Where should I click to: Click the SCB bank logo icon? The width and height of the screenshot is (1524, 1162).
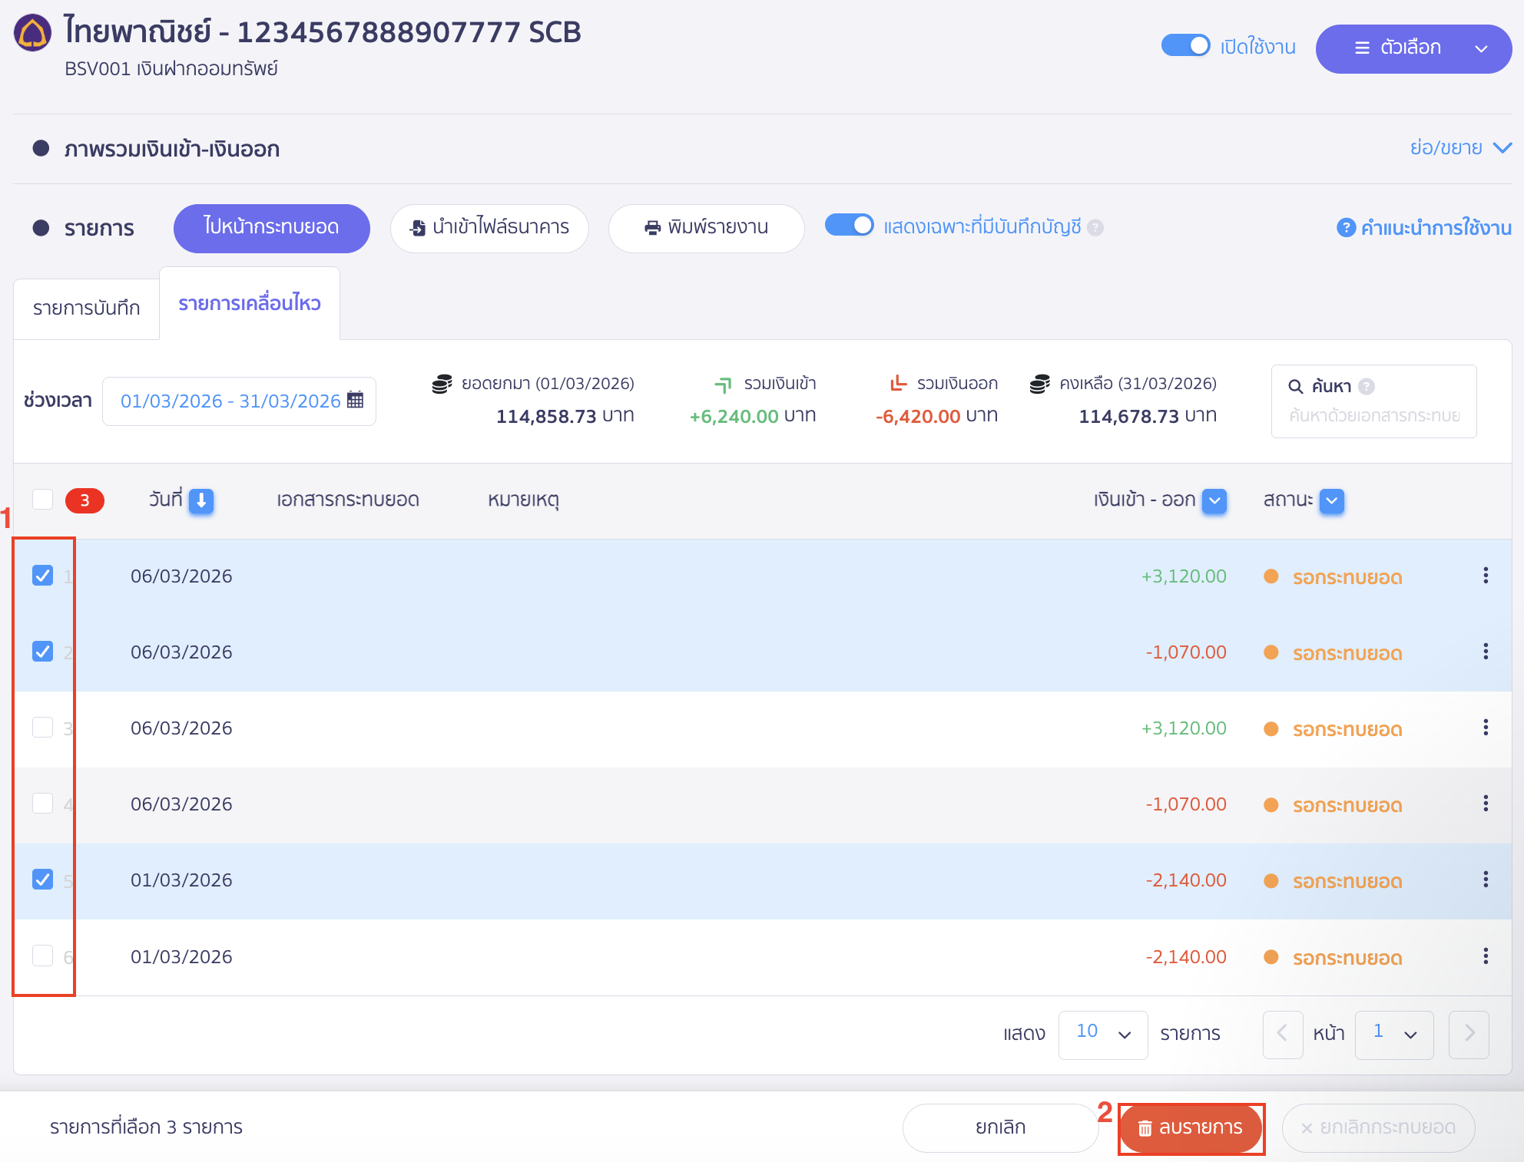tap(32, 33)
